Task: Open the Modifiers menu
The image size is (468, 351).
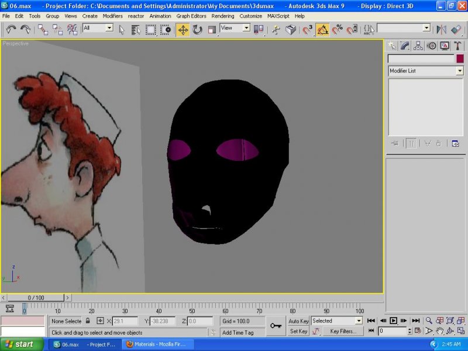Action: [112, 16]
